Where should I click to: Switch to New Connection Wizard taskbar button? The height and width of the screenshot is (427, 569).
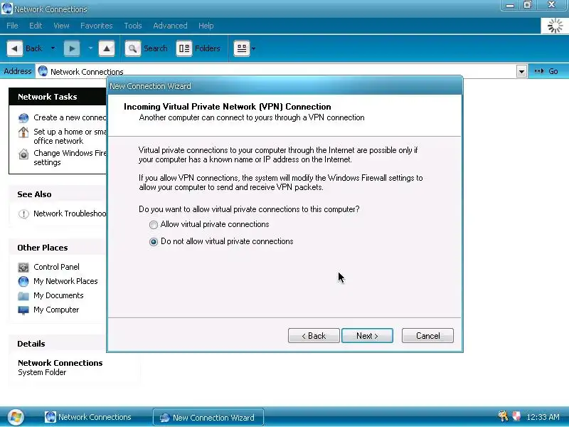(x=208, y=417)
